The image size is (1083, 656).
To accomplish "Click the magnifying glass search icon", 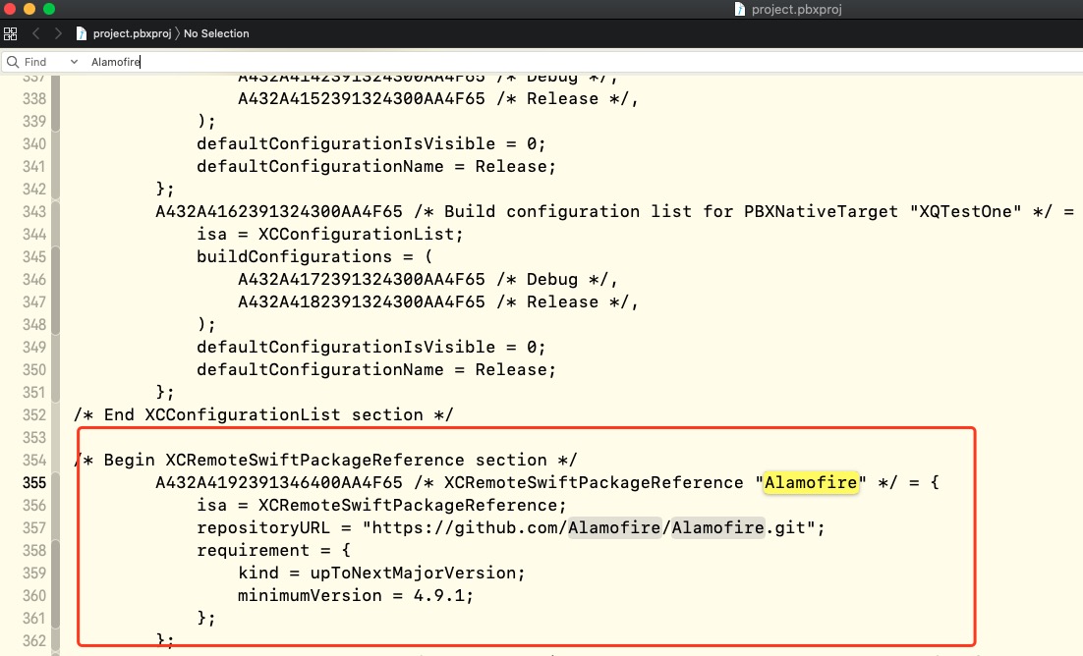I will click(13, 62).
